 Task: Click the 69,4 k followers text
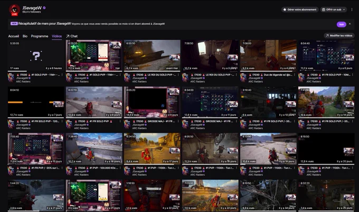pyautogui.click(x=32, y=12)
